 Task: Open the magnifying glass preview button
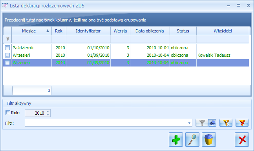[192, 140]
